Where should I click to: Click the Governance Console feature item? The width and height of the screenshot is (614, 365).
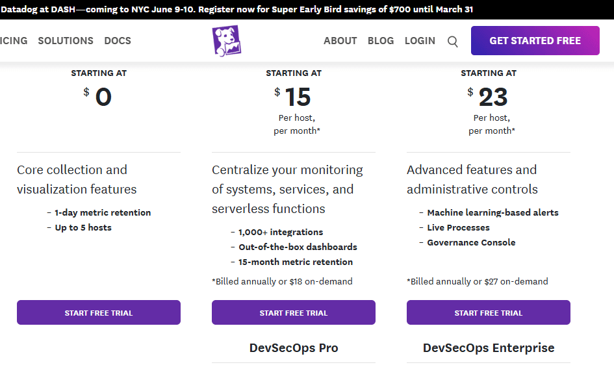[x=471, y=242]
